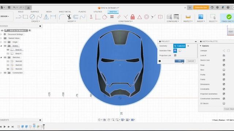Screen dimensions: 234x131
Task: Open the INSERT dropdown menu
Action: coord(201,21)
